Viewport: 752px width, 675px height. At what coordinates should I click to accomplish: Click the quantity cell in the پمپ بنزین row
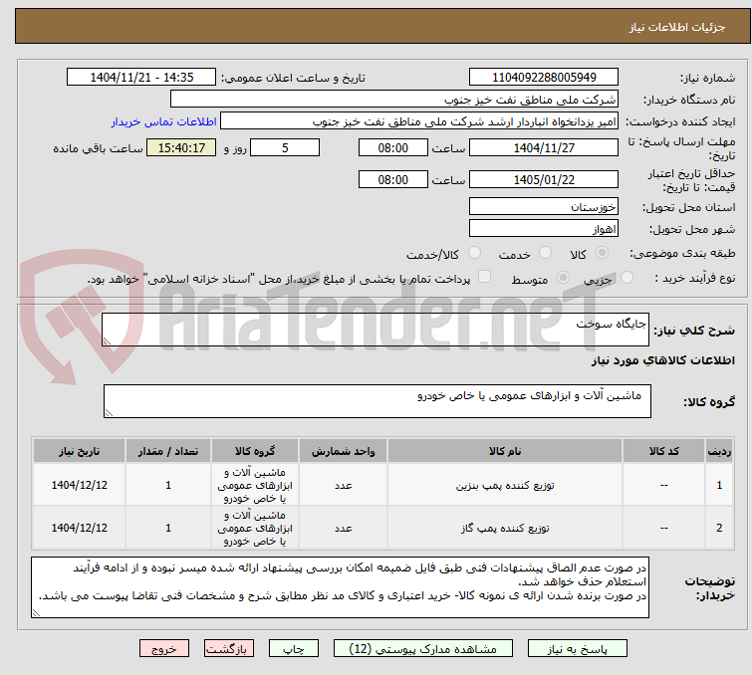(x=168, y=485)
